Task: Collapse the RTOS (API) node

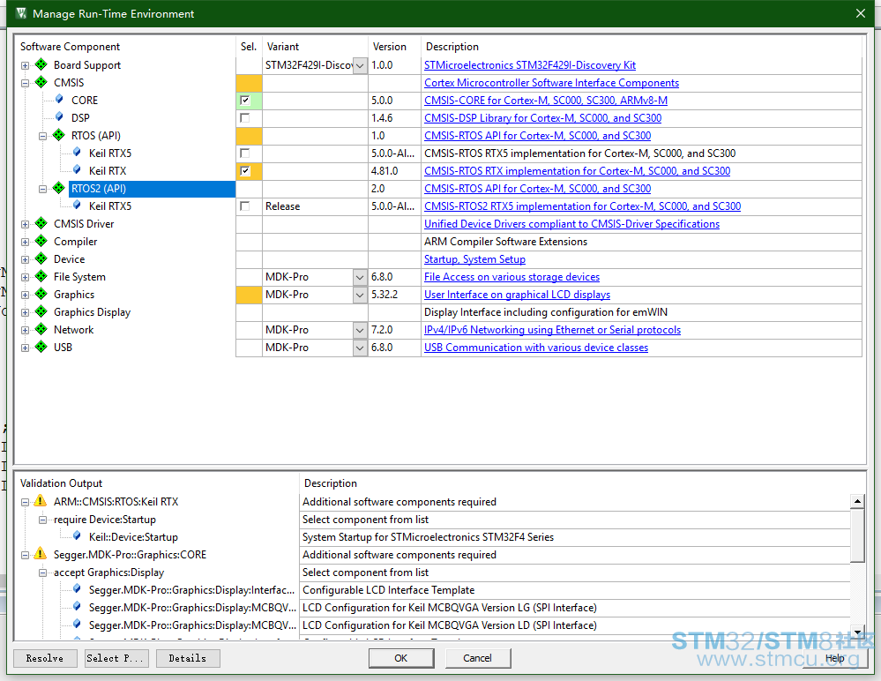Action: click(42, 136)
